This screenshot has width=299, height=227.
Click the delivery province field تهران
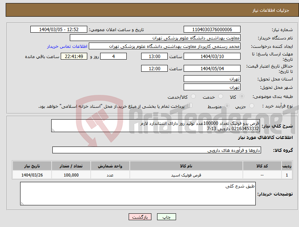point(212,79)
